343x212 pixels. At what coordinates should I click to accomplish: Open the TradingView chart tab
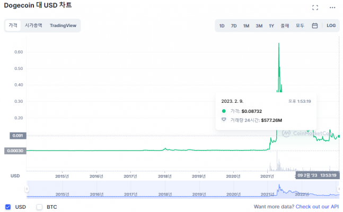tap(63, 25)
